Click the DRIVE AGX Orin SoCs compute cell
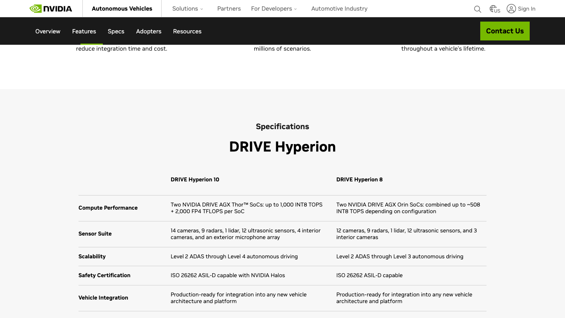This screenshot has width=565, height=318. coord(408,208)
